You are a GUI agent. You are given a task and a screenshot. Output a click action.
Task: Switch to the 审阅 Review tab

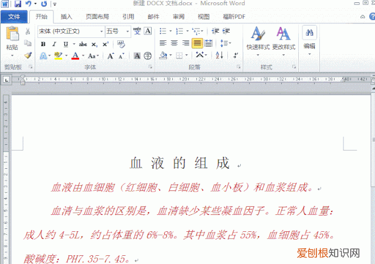[x=178, y=17]
